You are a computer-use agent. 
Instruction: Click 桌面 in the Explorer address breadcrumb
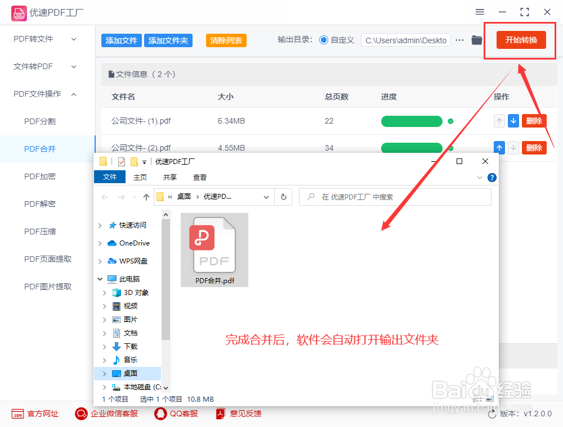[184, 197]
